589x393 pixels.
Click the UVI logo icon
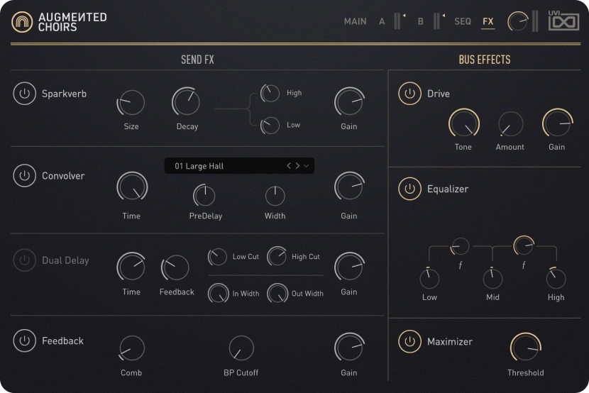[x=563, y=21]
